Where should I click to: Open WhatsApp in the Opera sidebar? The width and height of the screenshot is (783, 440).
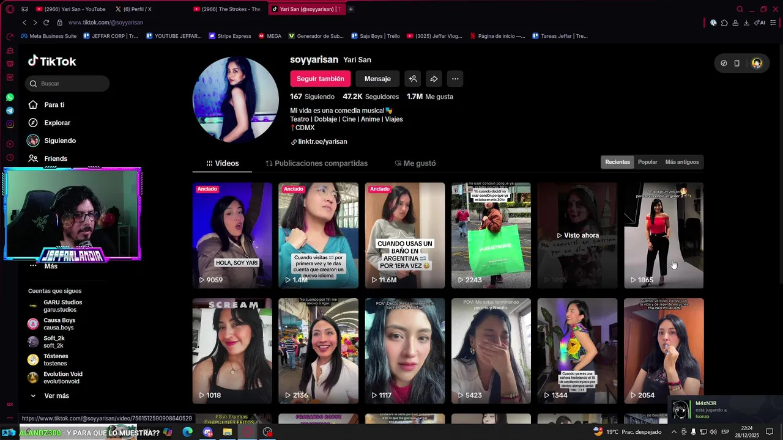click(x=10, y=97)
